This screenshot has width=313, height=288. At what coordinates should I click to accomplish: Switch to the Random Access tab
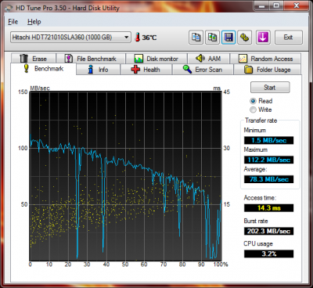click(x=265, y=59)
